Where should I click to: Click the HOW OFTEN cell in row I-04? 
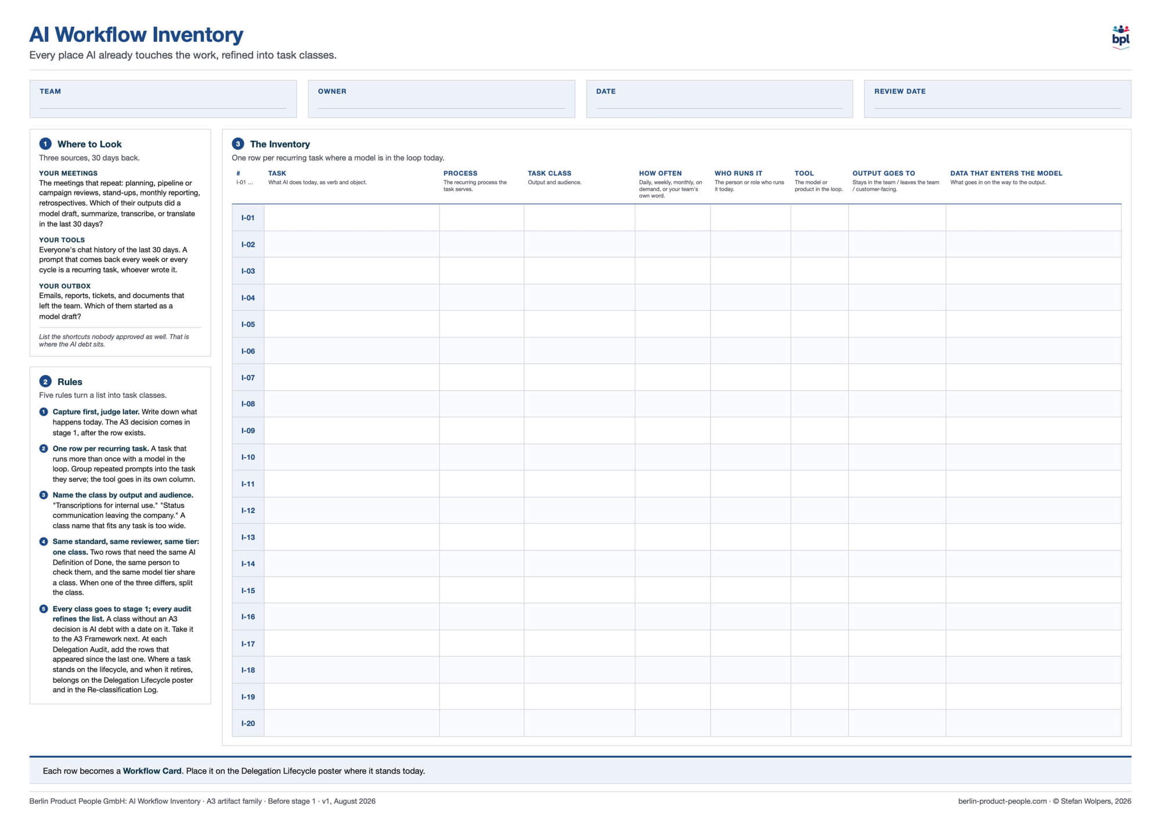tap(673, 297)
